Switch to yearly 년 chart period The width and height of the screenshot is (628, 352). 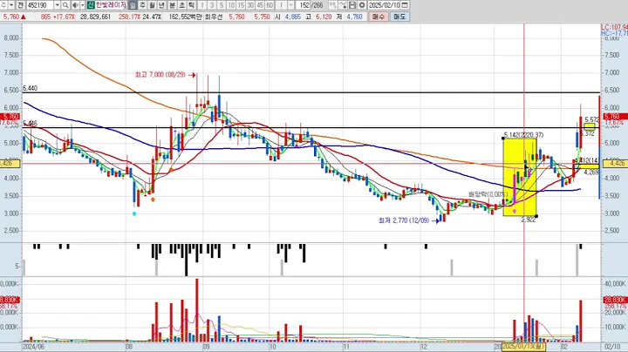click(x=162, y=5)
